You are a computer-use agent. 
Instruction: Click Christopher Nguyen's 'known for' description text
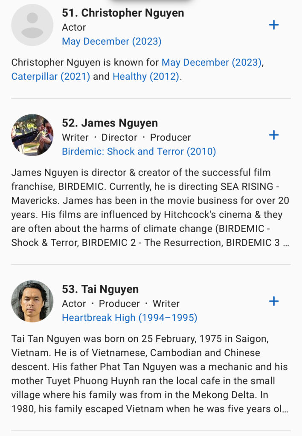(85, 63)
